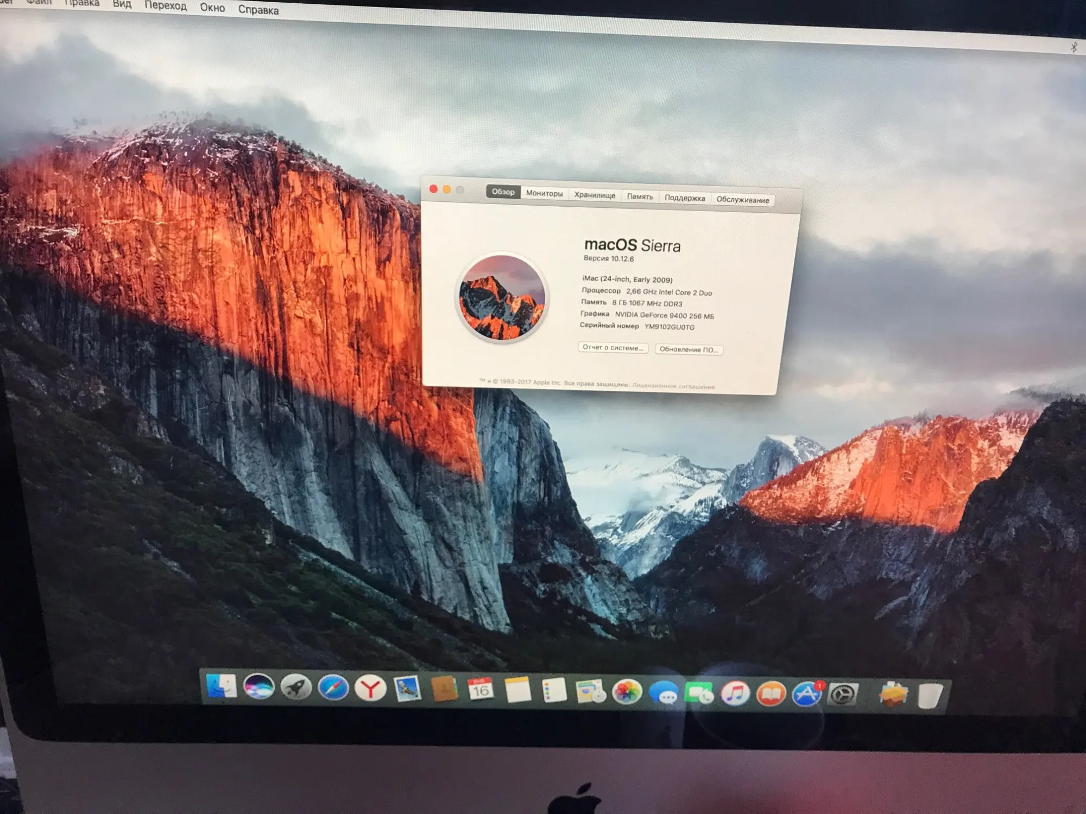Click the Отчет о системе button

point(613,347)
